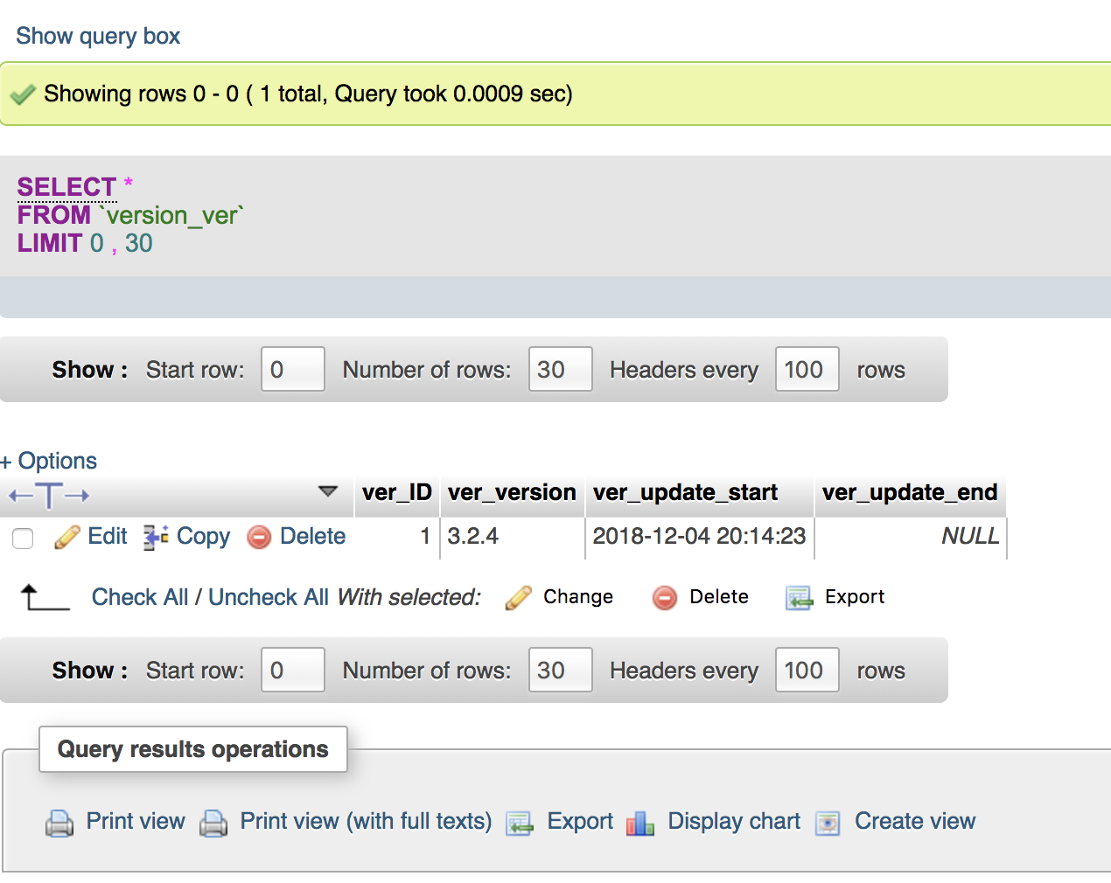Viewport: 1111px width, 883px height.
Task: Click the printer icon for full texts
Action: (x=213, y=823)
